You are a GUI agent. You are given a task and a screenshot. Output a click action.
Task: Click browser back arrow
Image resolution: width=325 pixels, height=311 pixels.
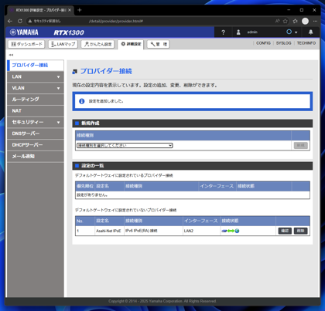click(10, 21)
